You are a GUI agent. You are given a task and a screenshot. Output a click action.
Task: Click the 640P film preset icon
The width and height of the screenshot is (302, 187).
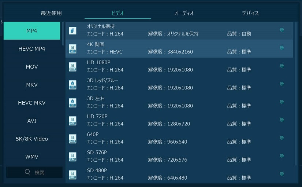coord(72,139)
